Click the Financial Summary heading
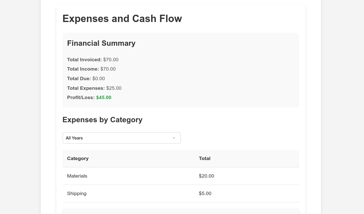This screenshot has height=214, width=364. pos(101,43)
